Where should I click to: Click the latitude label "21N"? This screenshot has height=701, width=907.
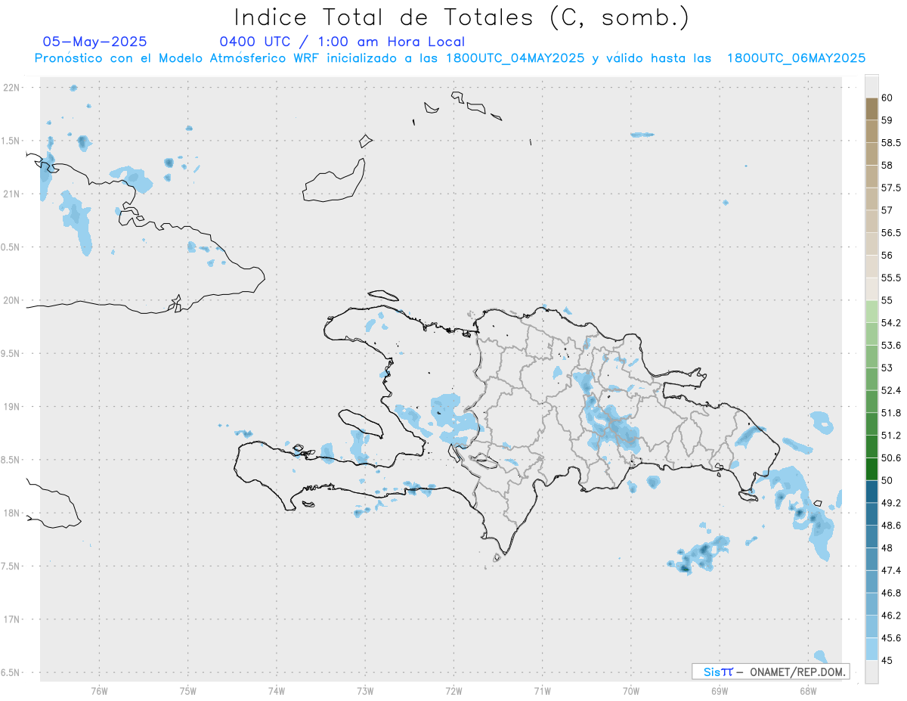tap(12, 194)
